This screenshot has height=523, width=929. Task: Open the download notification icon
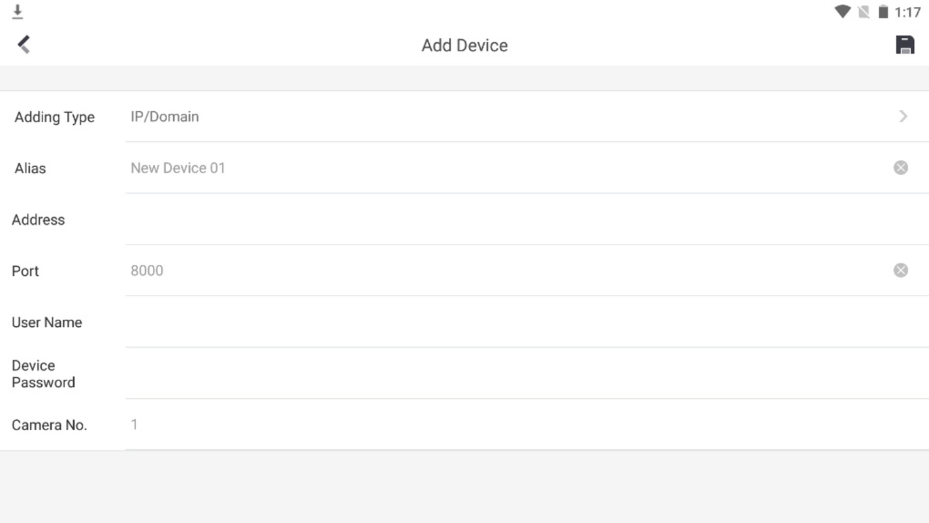point(18,12)
